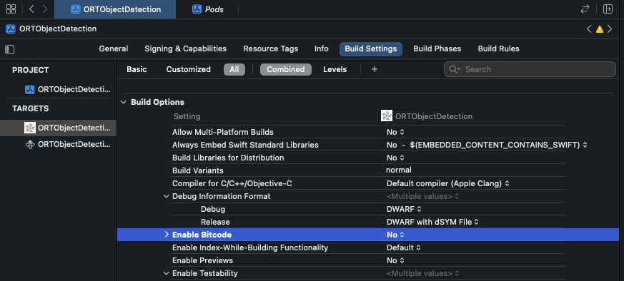
Task: Select the ORTObjectDetection project in sidebar
Action: coord(68,89)
